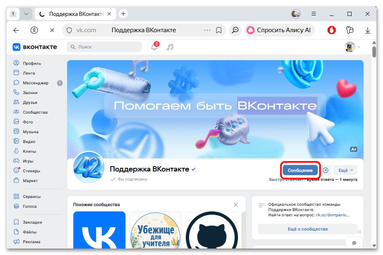The width and height of the screenshot is (383, 255).
Task: Click the Лента sidebar icon
Action: click(16, 73)
